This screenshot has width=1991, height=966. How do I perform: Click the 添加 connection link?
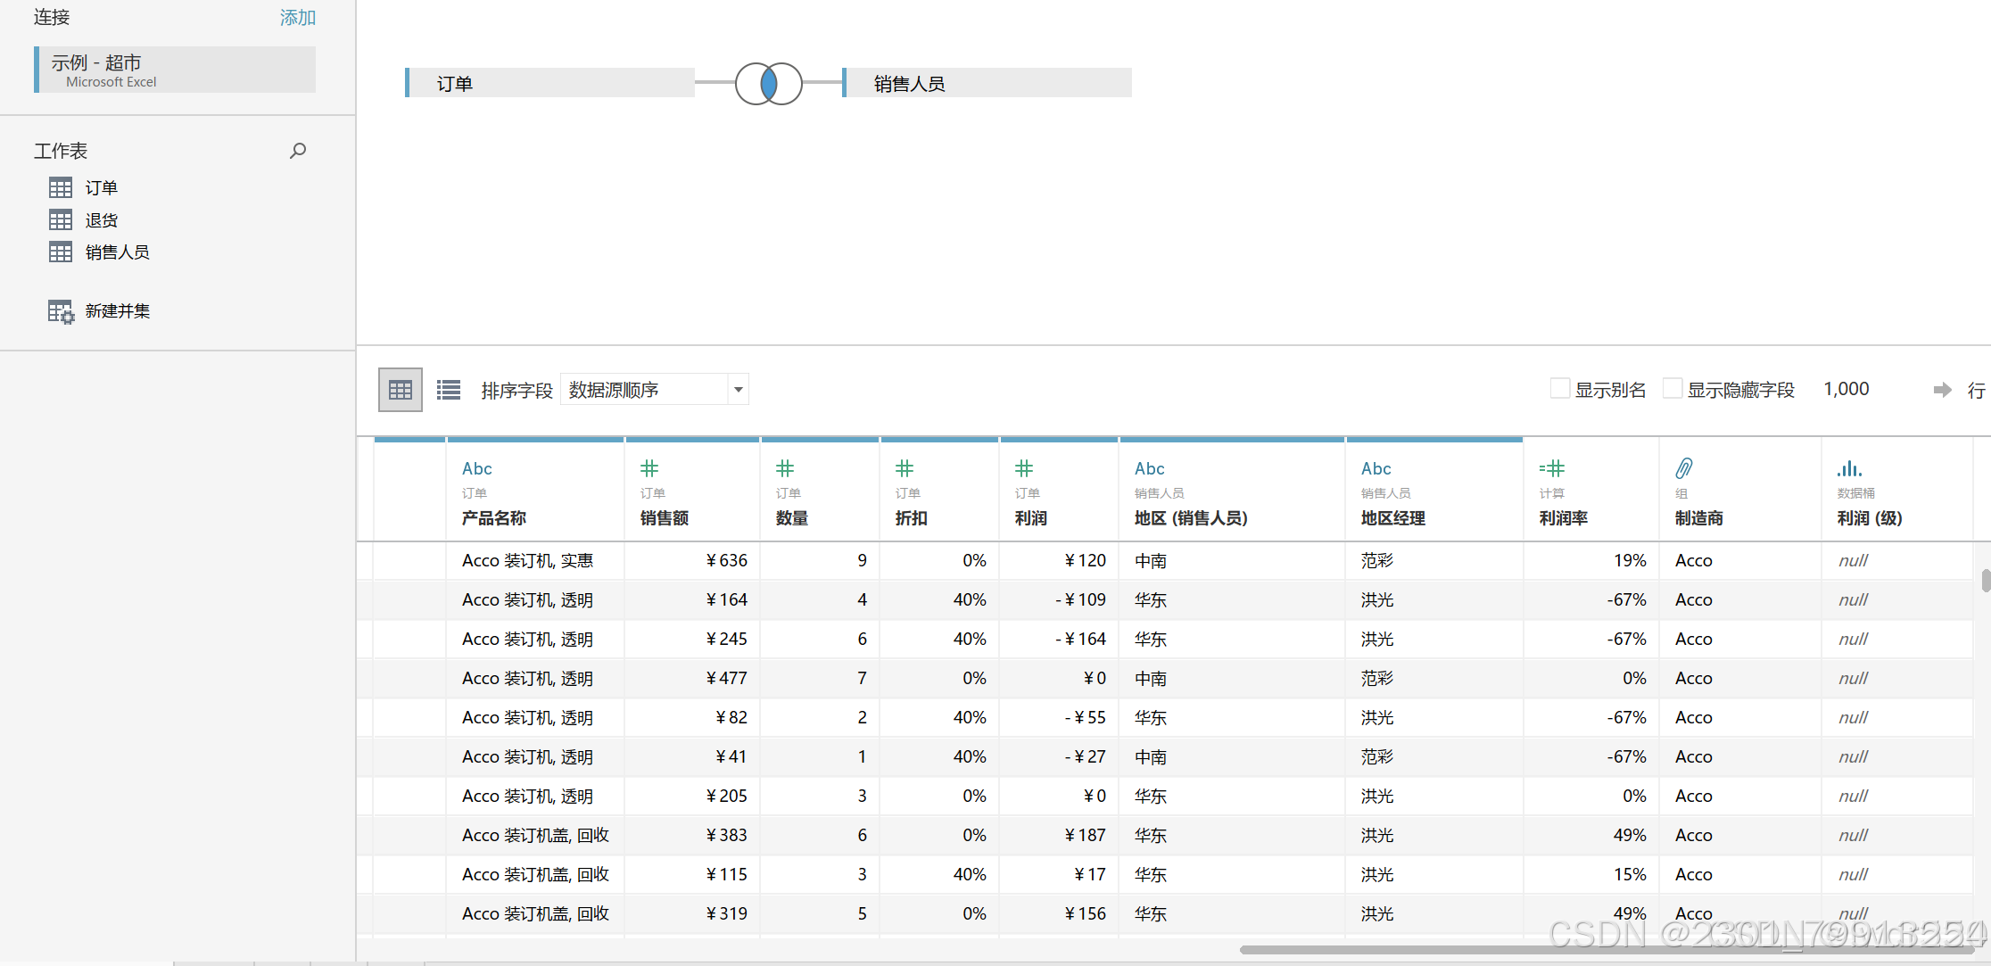coord(297,18)
